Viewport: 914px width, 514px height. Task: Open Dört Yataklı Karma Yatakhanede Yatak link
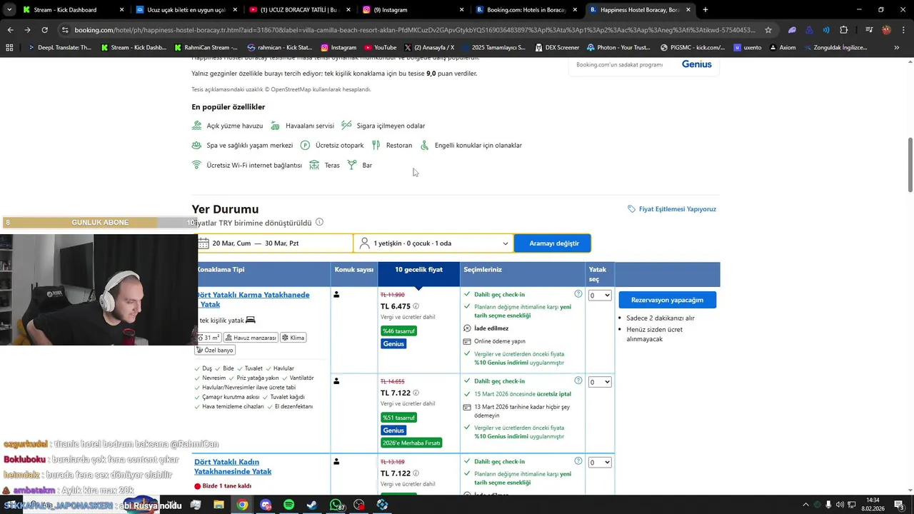253,299
